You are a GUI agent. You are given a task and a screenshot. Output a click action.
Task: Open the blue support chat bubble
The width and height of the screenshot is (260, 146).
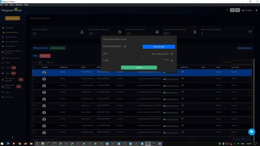(x=251, y=132)
